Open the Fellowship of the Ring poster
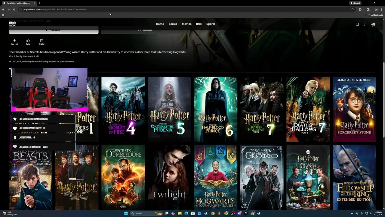 [x=354, y=177]
